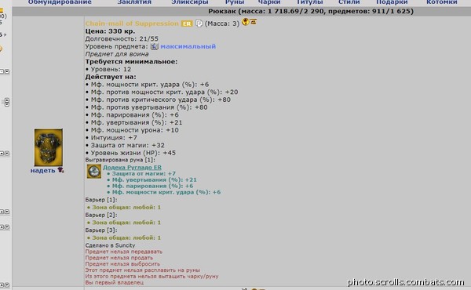This screenshot has height=290, width=471.
Task: Click the надеть link under the armor
Action: (x=42, y=170)
